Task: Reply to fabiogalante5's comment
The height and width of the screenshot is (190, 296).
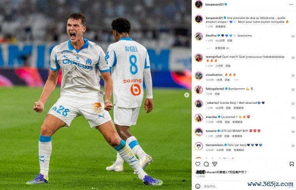Action: tap(217, 94)
